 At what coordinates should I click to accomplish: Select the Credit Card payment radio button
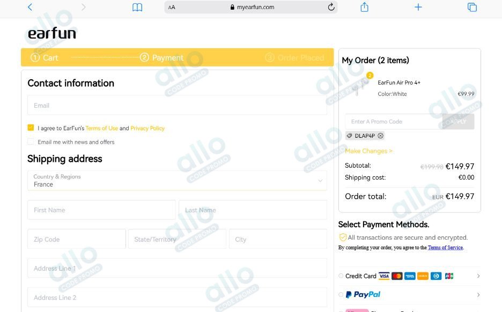pos(341,276)
